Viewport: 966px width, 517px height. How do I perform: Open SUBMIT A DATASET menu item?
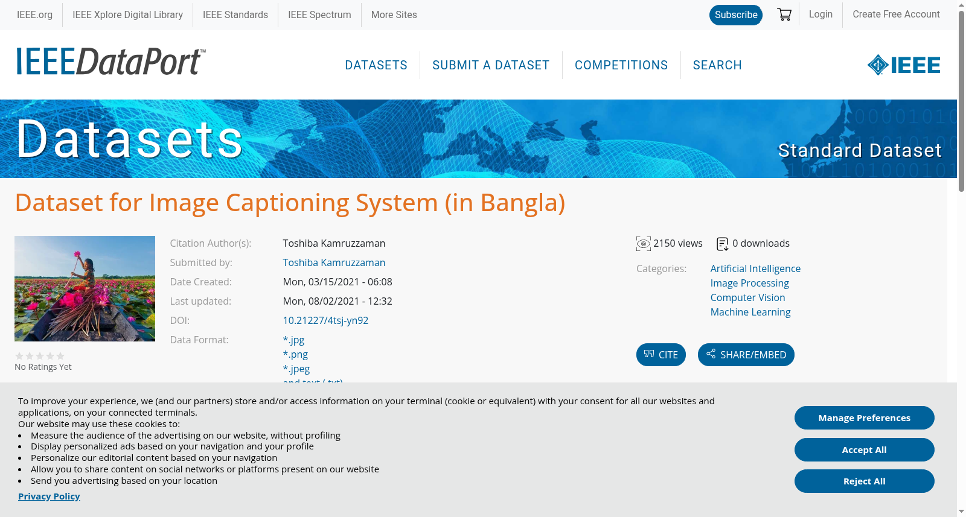491,65
